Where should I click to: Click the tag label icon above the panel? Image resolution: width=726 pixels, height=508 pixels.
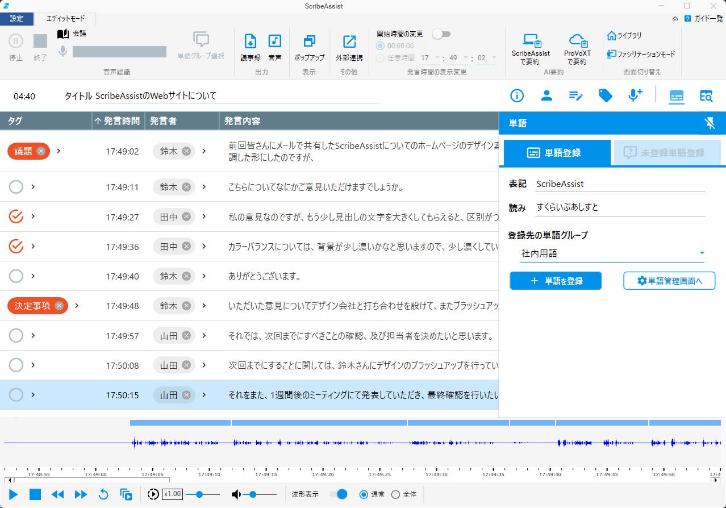coord(606,95)
